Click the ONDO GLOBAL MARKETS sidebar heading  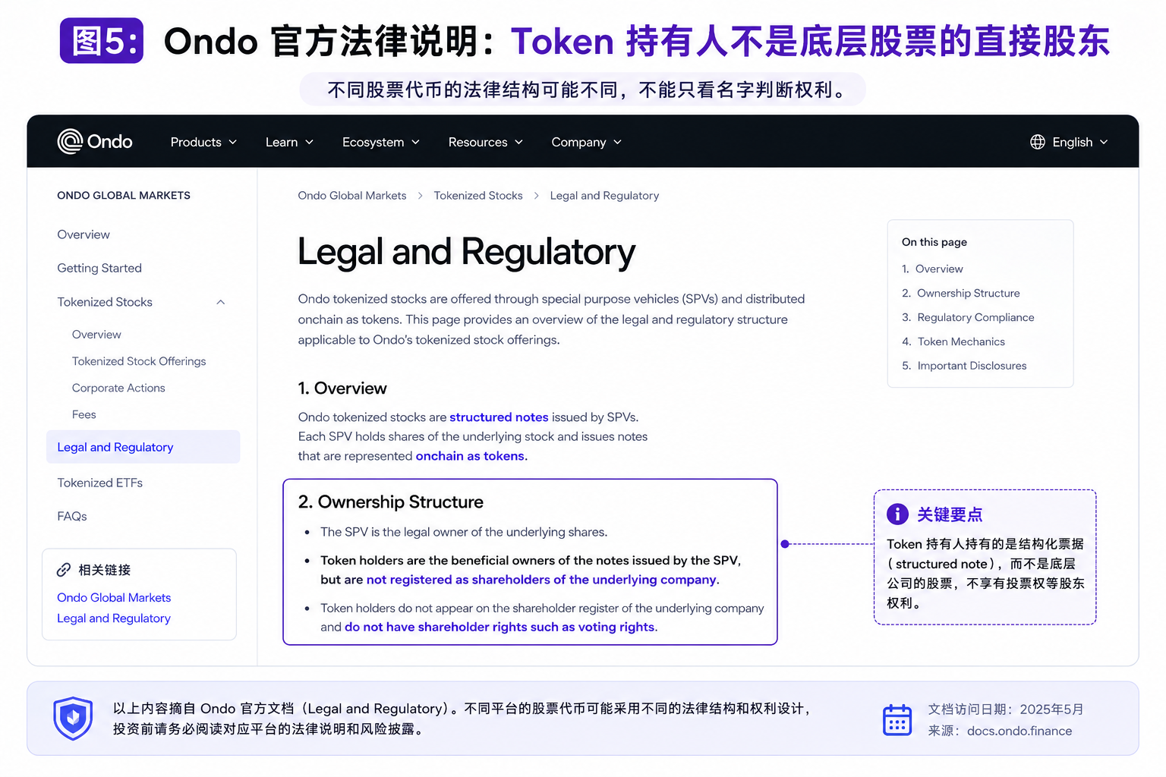pyautogui.click(x=124, y=196)
